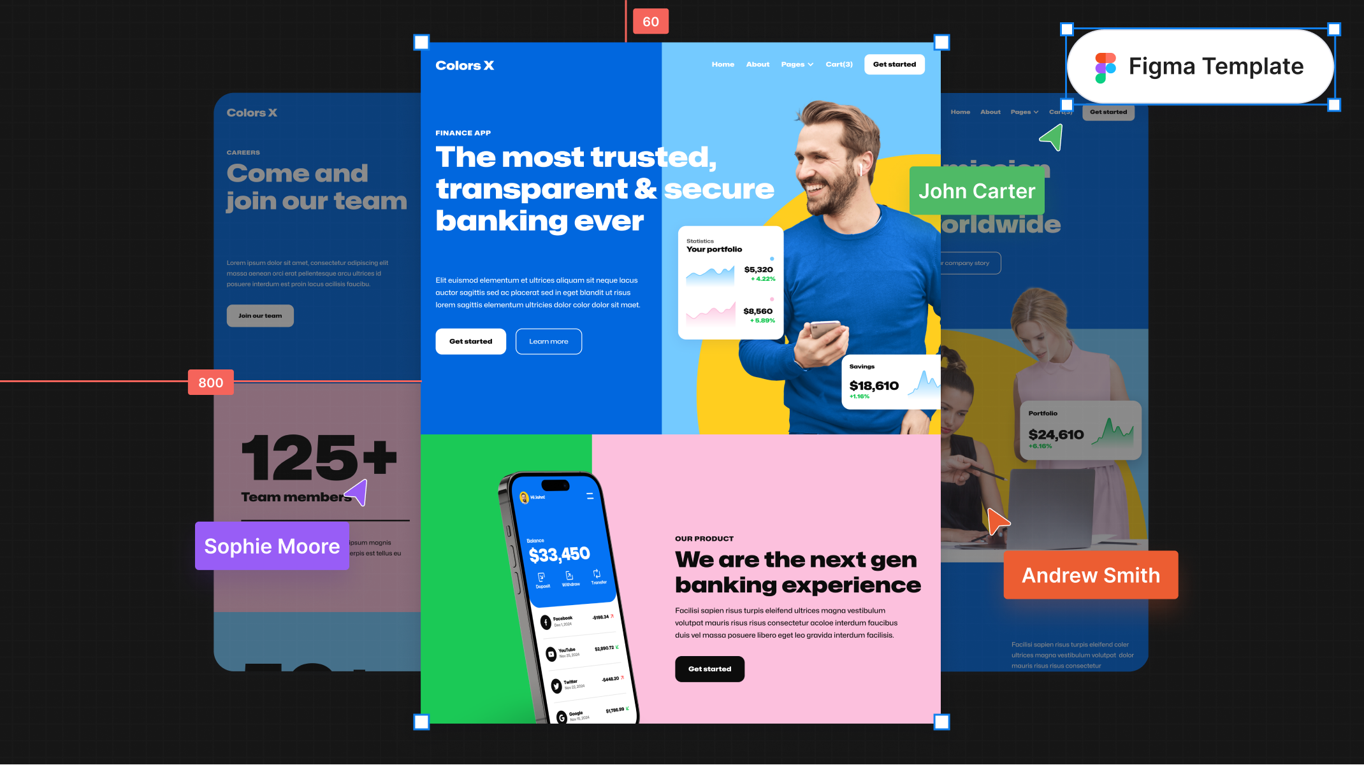Viewport: 1364px width, 765px height.
Task: Click the Home menu item in navbar
Action: [x=722, y=64]
